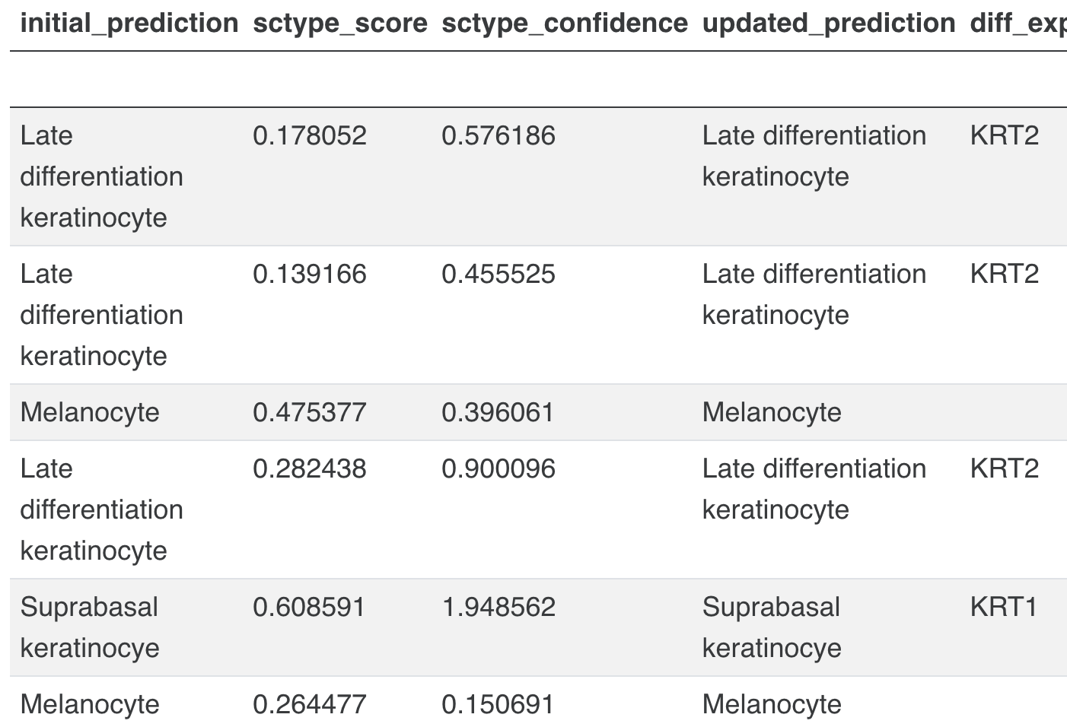Screen dimensions: 1067x727
Task: Select the sctype_score cell 0.282438
Action: point(310,468)
